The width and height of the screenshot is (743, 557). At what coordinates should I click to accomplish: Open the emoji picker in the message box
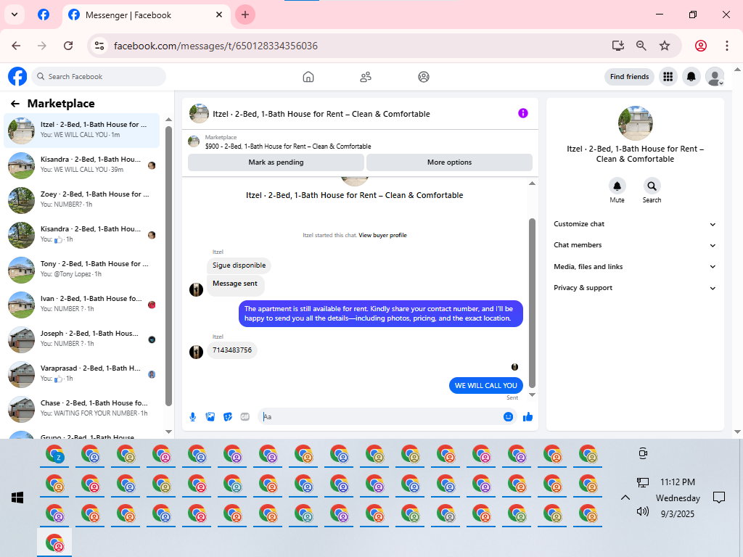508,417
